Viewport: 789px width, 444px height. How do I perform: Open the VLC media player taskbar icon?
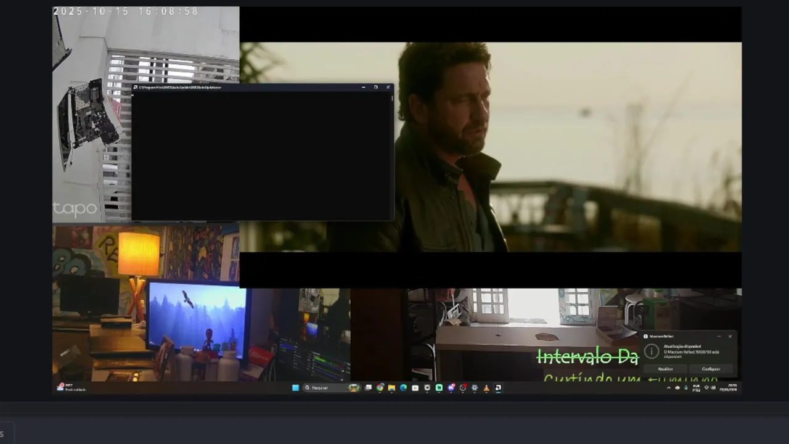pos(486,388)
